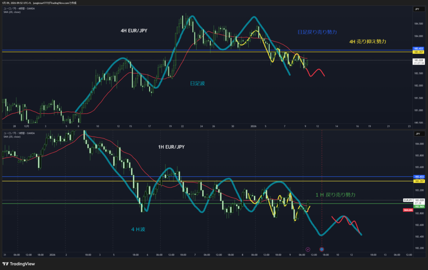
Task: Open the purple lightning event marker
Action: pyautogui.click(x=308, y=249)
